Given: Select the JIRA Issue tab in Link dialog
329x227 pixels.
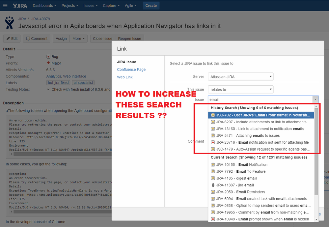Looking at the screenshot, I should 126,62.
